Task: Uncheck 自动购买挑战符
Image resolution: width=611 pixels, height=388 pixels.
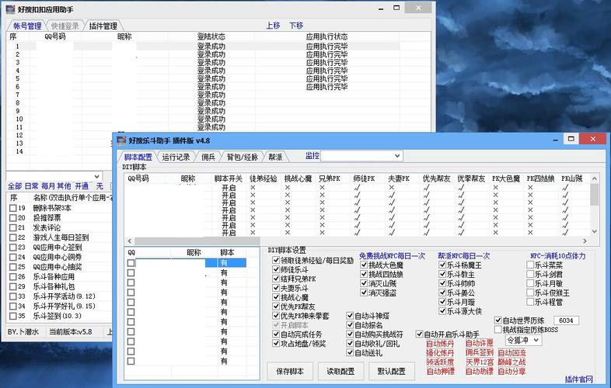Action: [350, 334]
